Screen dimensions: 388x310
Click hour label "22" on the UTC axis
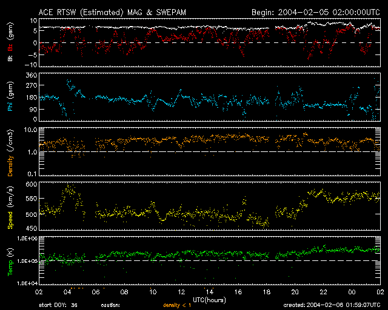click(x=323, y=292)
